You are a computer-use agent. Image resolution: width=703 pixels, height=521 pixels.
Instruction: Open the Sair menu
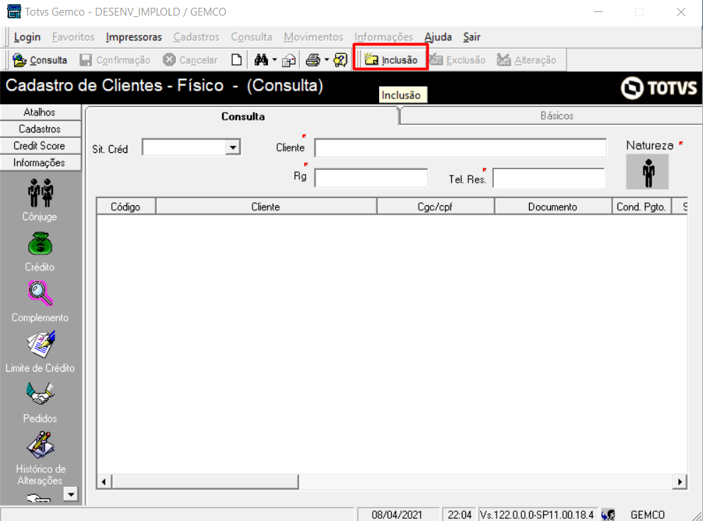point(472,37)
